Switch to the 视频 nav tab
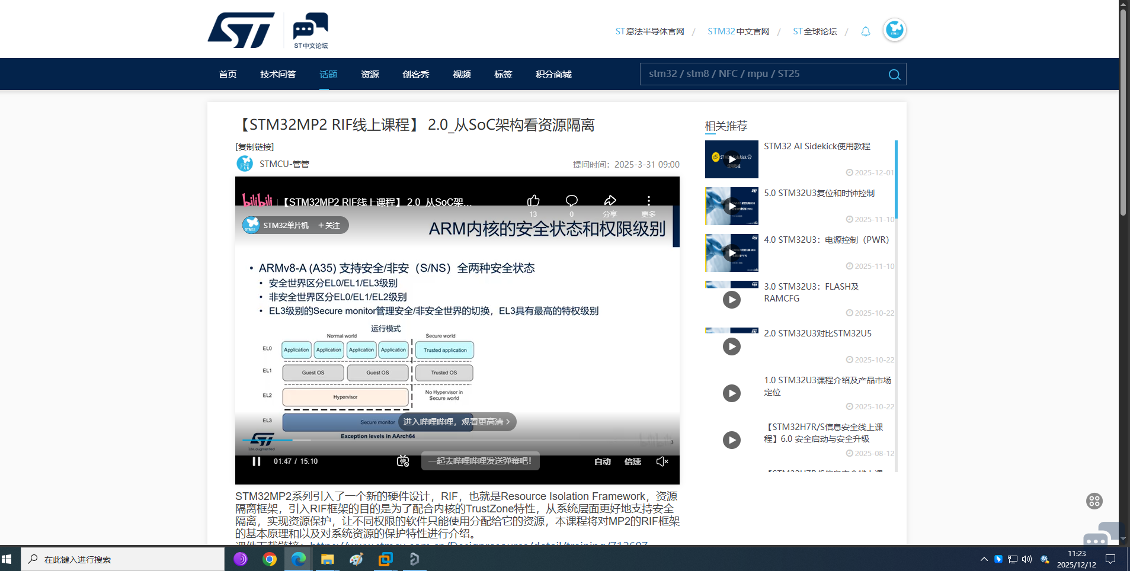Image resolution: width=1130 pixels, height=571 pixels. [x=462, y=75]
